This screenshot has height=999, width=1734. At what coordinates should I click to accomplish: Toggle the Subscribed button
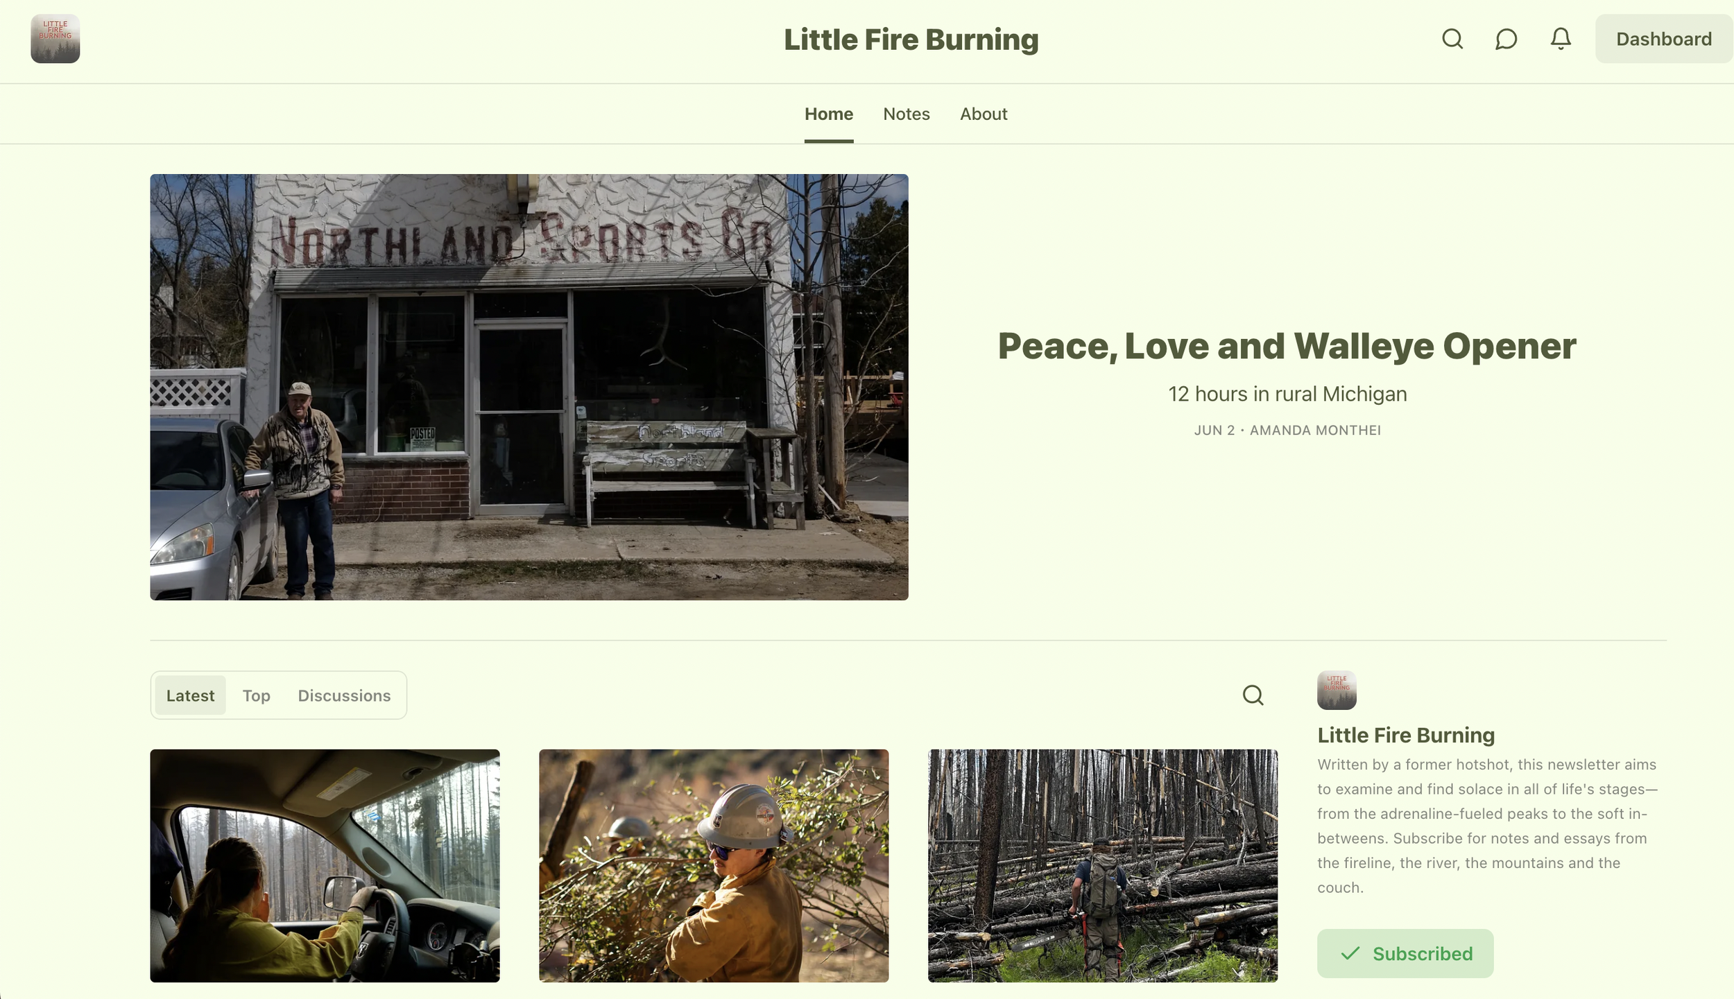[x=1405, y=953]
